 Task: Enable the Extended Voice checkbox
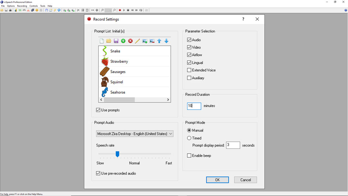[x=189, y=70]
